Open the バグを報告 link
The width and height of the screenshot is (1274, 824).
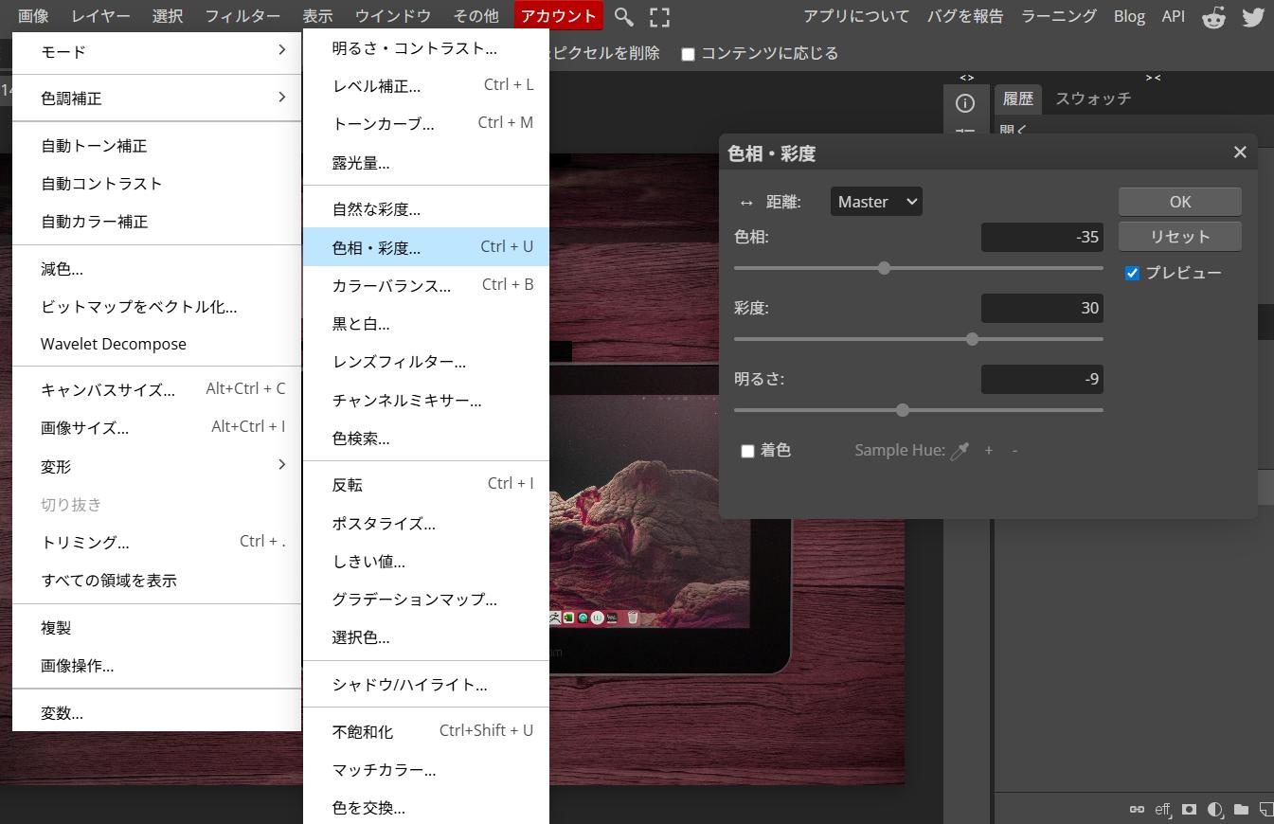point(965,15)
